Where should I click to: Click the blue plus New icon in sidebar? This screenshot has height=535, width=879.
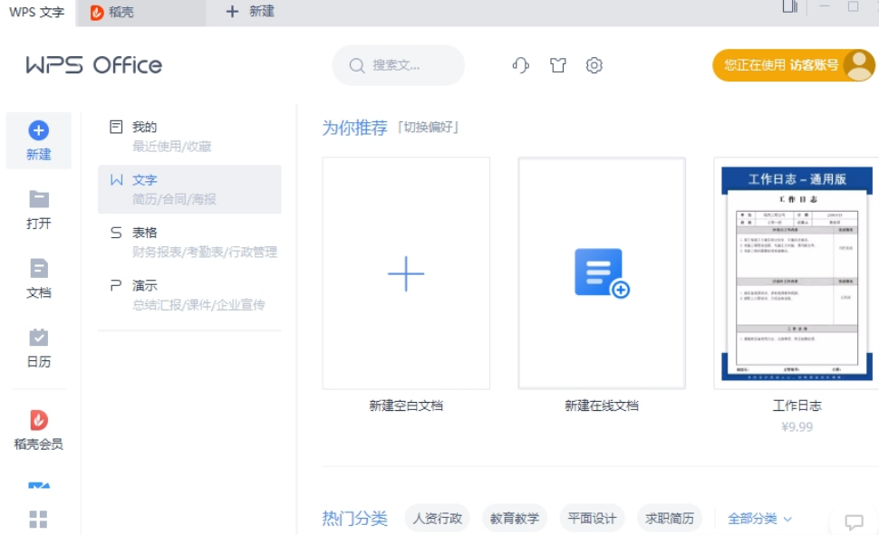(x=38, y=130)
